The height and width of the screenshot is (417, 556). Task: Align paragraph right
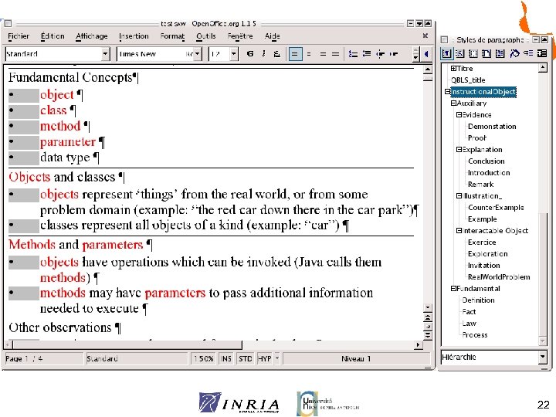[x=323, y=54]
